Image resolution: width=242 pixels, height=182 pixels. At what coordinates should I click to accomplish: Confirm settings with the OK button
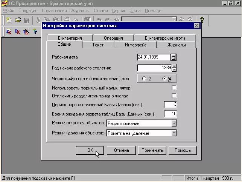90,150
